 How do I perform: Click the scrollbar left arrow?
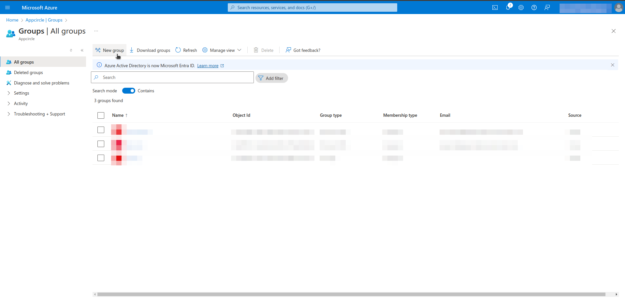point(95,294)
